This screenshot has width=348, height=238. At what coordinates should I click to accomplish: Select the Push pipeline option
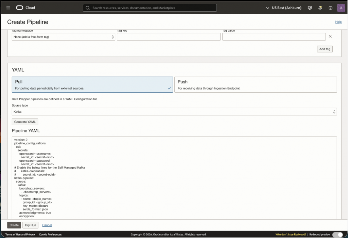click(256, 84)
